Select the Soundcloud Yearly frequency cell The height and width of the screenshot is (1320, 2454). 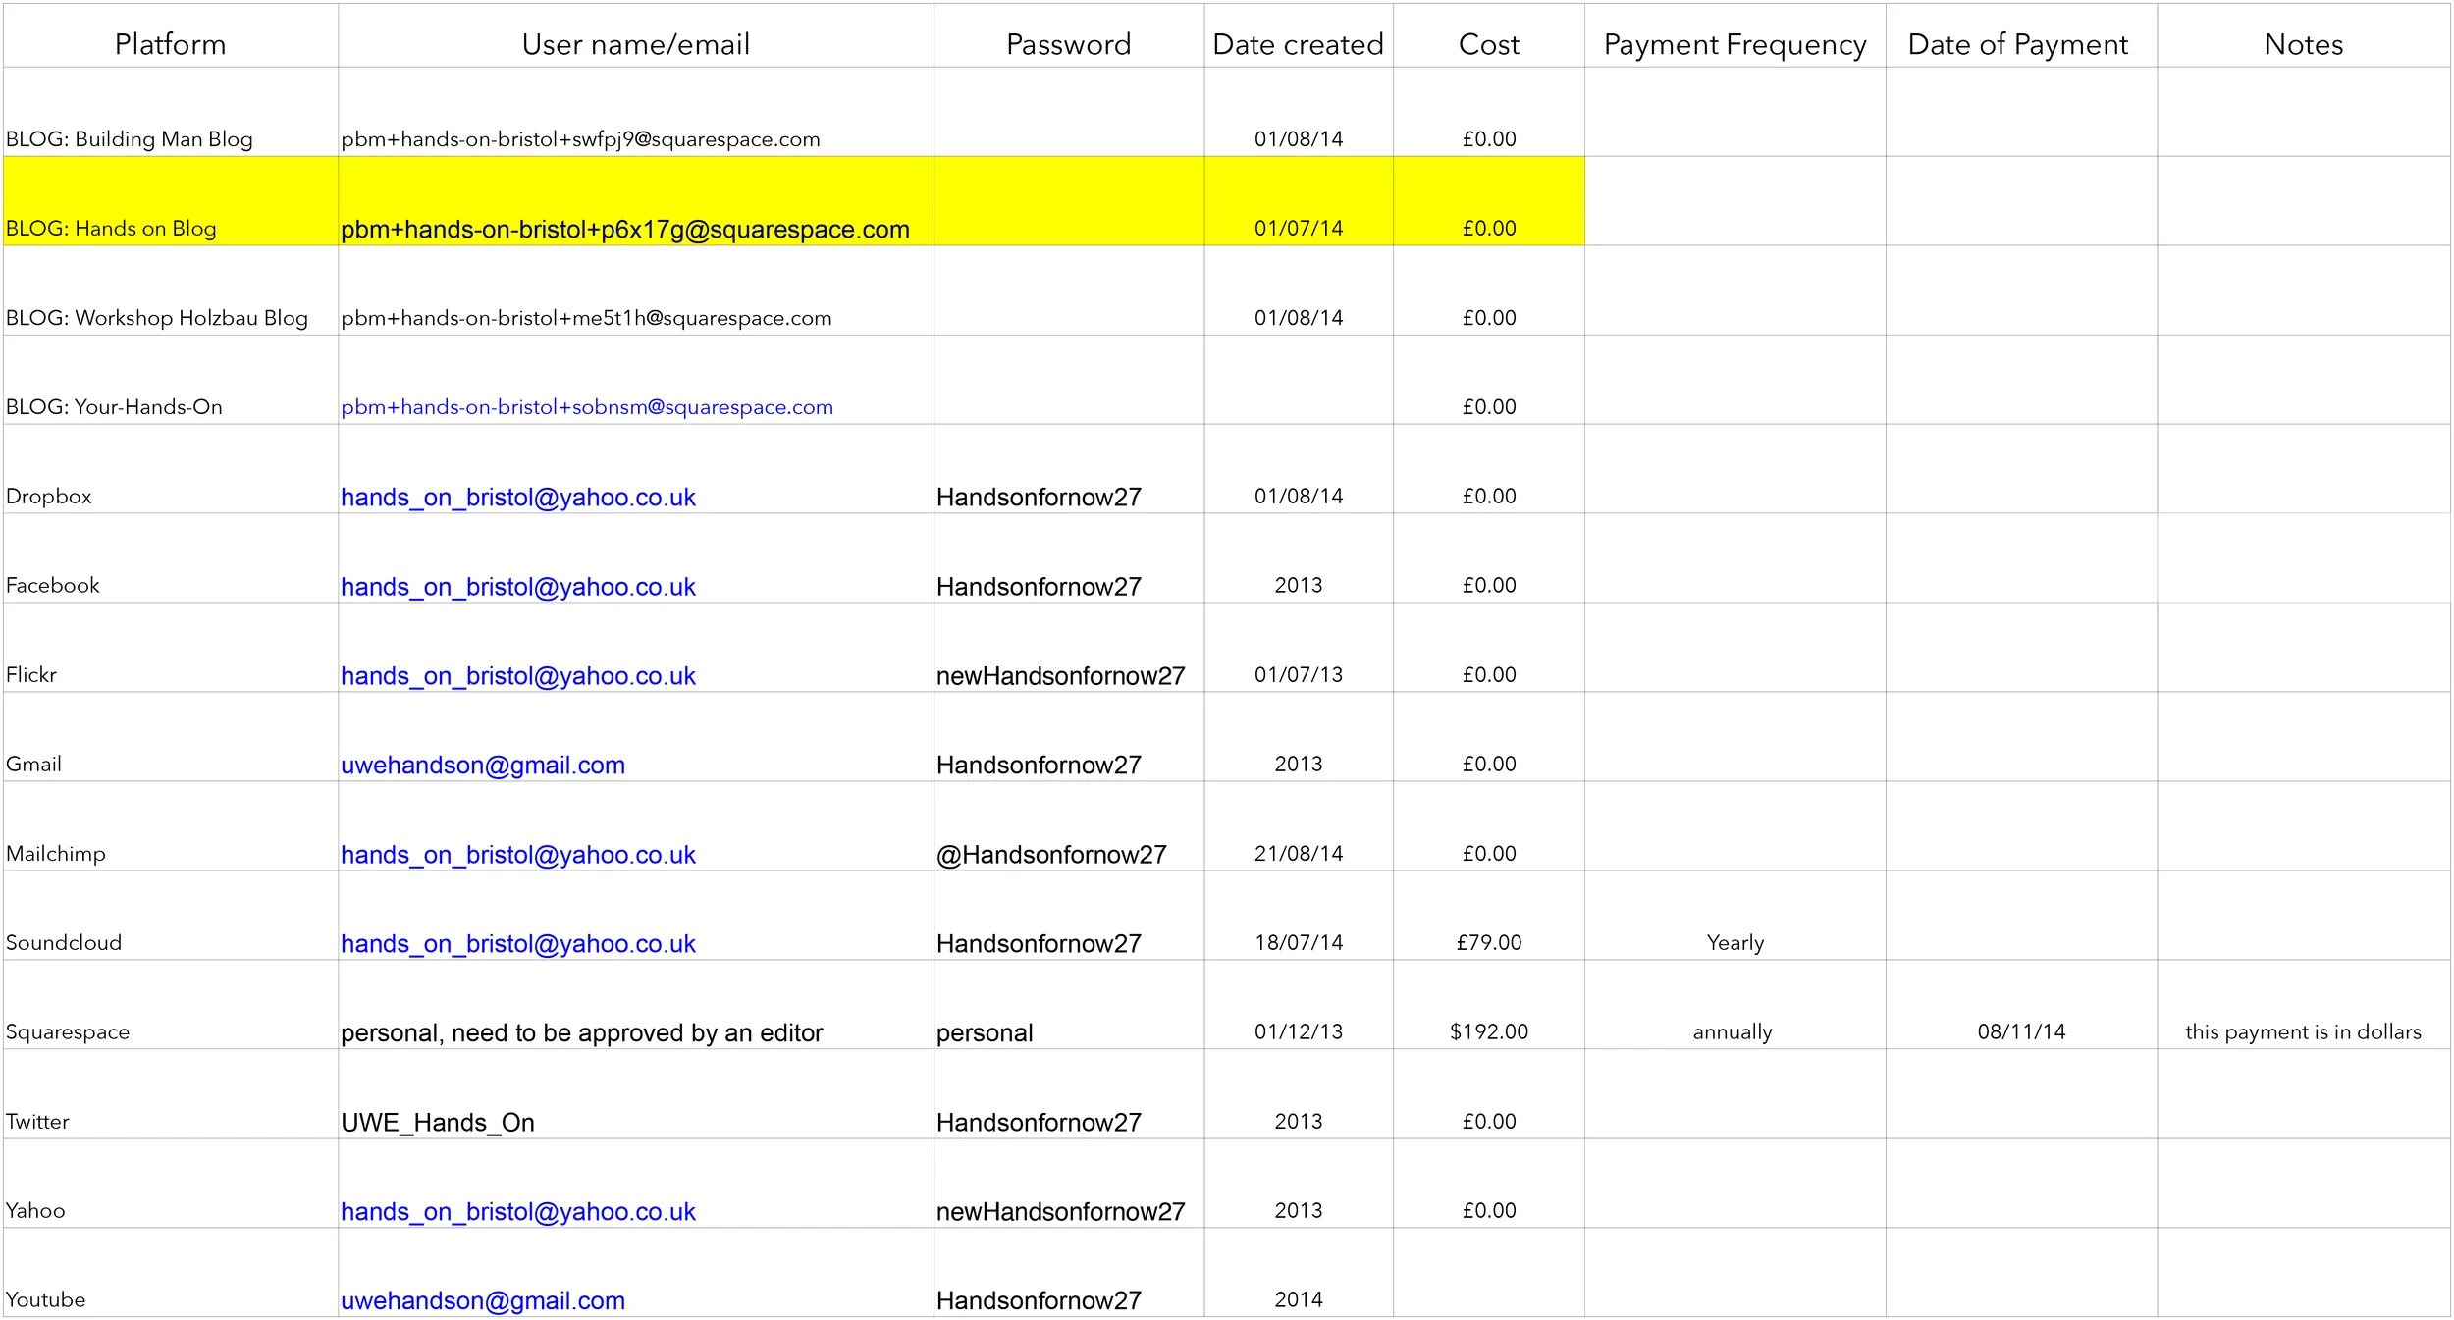click(1734, 942)
